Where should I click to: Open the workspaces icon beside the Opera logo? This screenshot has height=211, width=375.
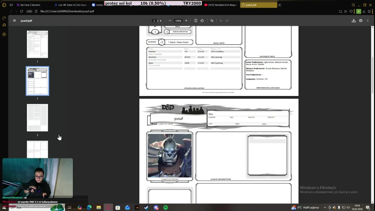tap(11, 5)
